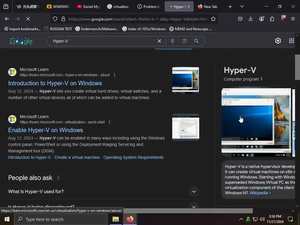Viewport: 300px width, 225px height.
Task: Open the Downloads panel
Action: coord(251,19)
